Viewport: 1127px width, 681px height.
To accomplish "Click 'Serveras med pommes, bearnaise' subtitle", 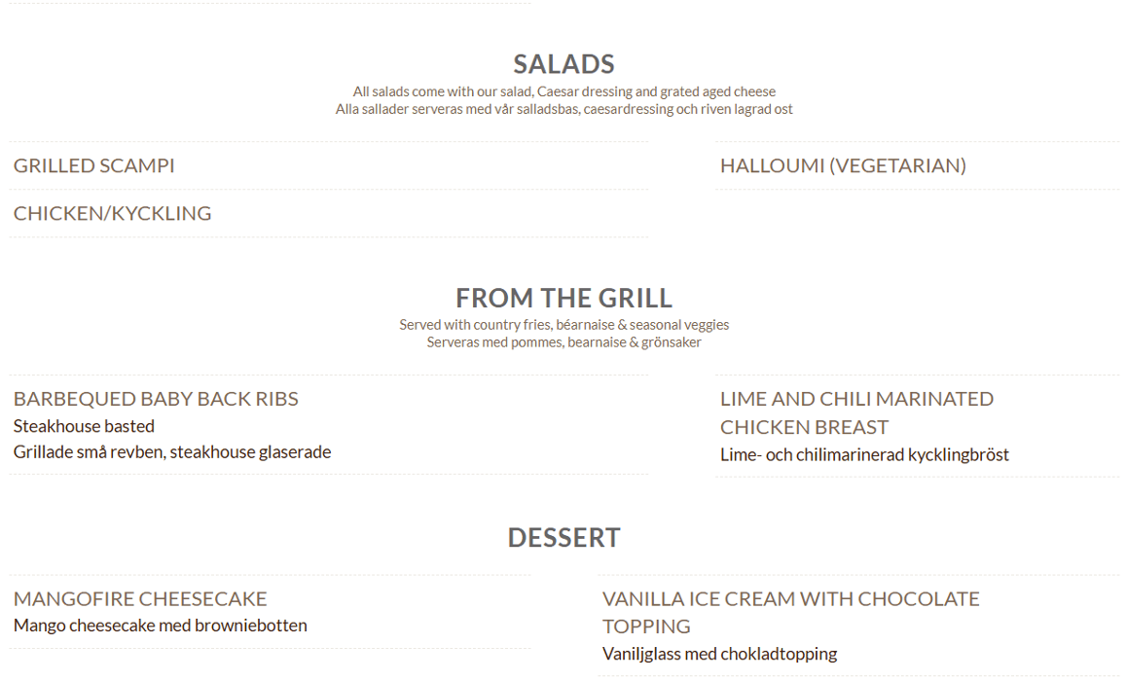I will [564, 342].
